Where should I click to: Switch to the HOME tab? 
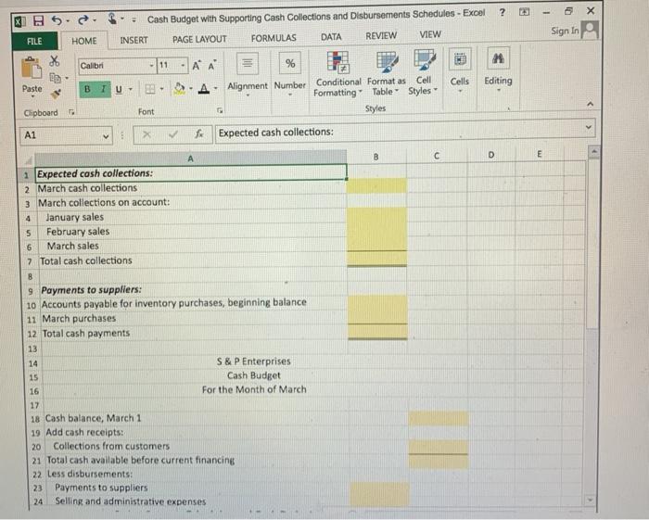point(84,41)
